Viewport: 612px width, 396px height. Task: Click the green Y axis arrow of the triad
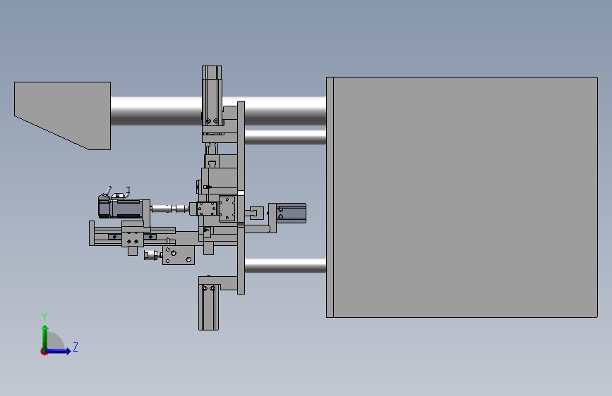[x=45, y=337]
